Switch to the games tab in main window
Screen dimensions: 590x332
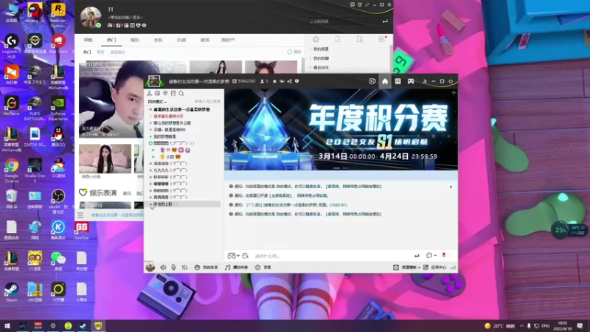click(205, 40)
